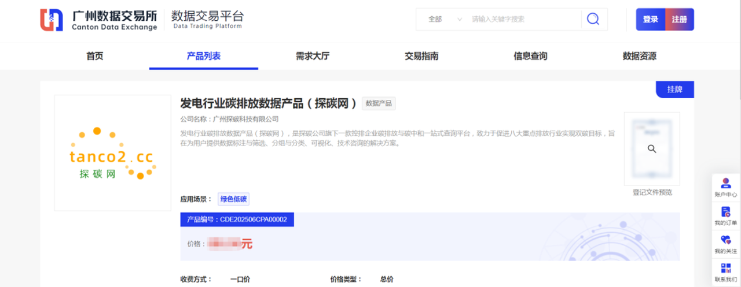
Task: Click product title 发电行业碳排放数据产品
Action: coord(269,103)
